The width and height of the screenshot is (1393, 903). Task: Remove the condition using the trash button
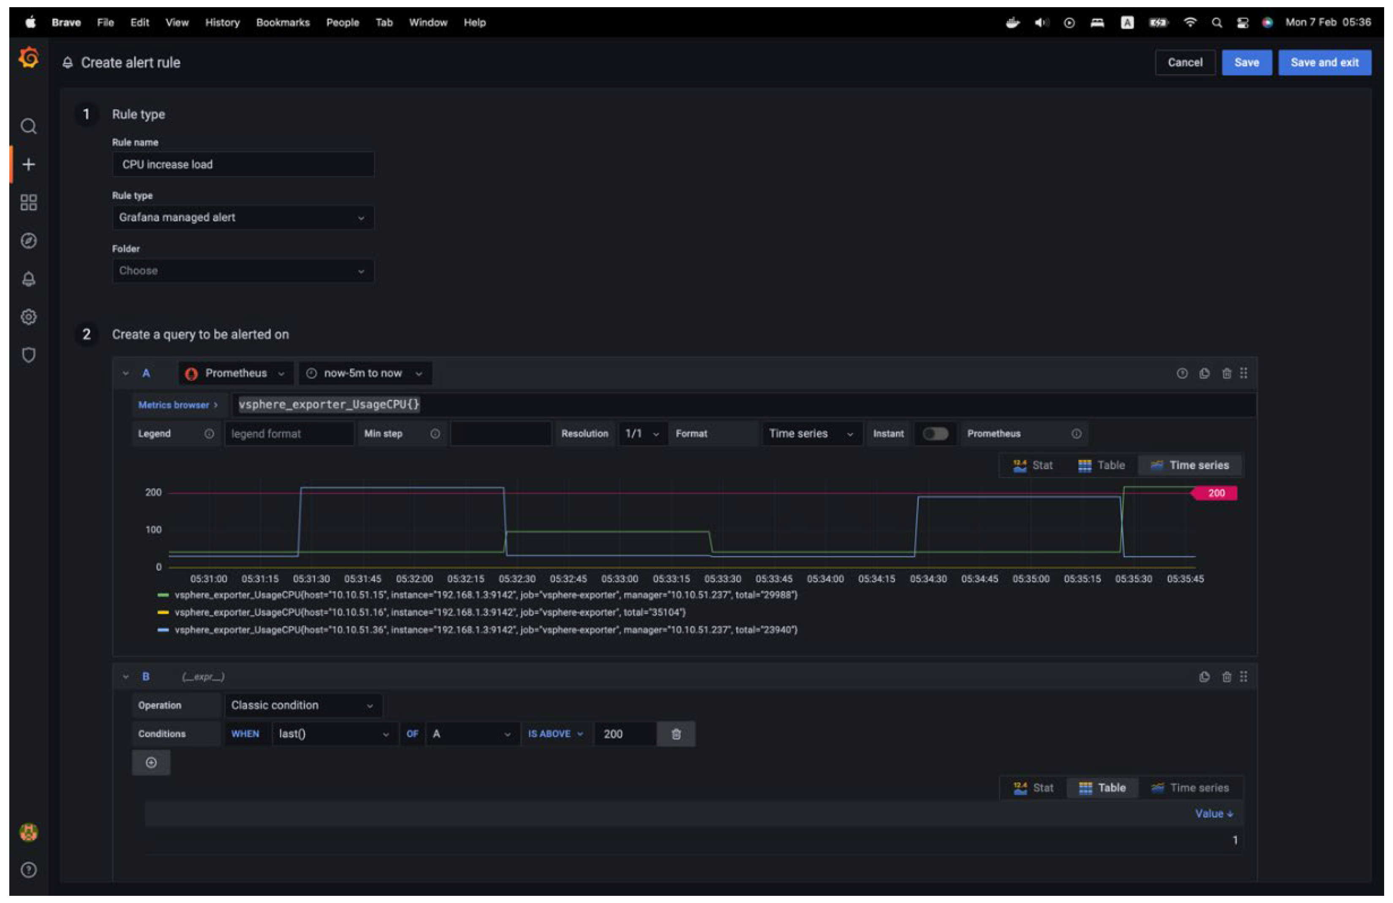[x=676, y=735]
